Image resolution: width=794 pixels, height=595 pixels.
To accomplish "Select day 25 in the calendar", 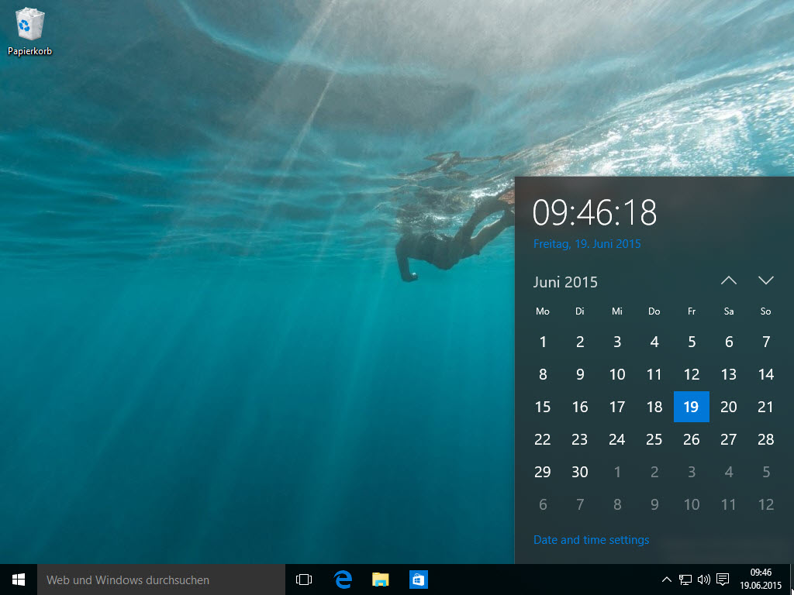I will click(x=654, y=439).
